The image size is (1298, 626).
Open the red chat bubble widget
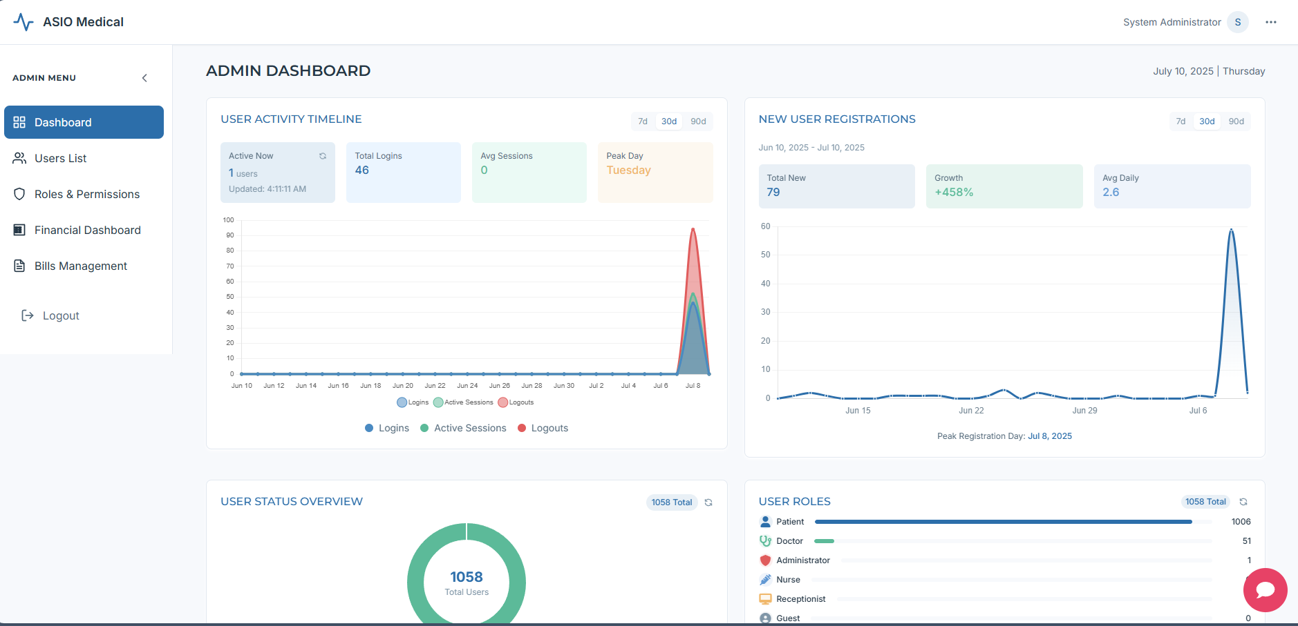tap(1265, 589)
